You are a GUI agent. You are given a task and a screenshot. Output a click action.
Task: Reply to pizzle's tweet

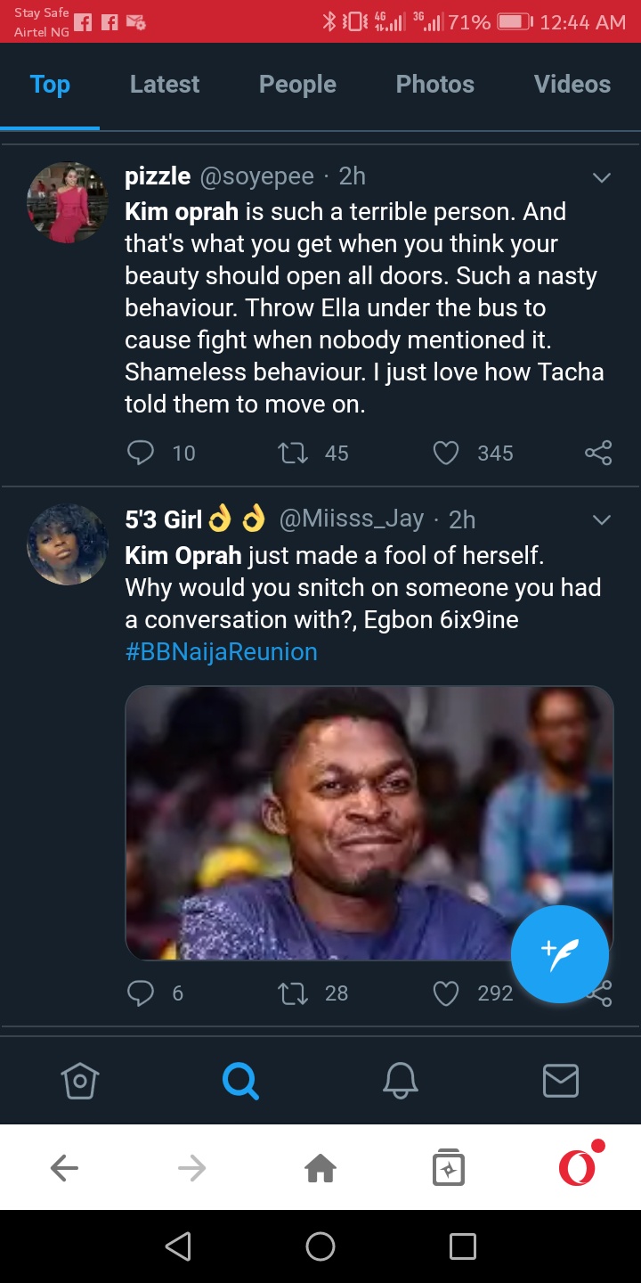click(141, 453)
